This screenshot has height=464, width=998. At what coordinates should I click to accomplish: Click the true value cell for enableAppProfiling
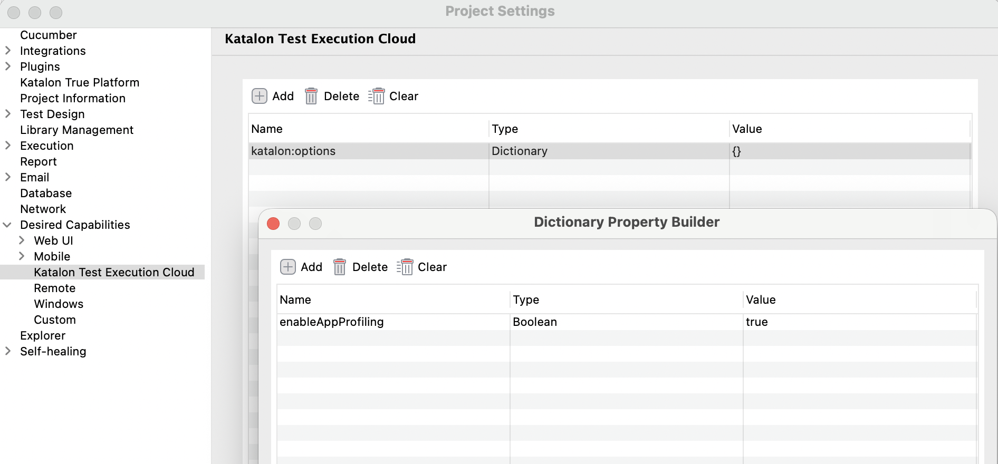(x=860, y=322)
